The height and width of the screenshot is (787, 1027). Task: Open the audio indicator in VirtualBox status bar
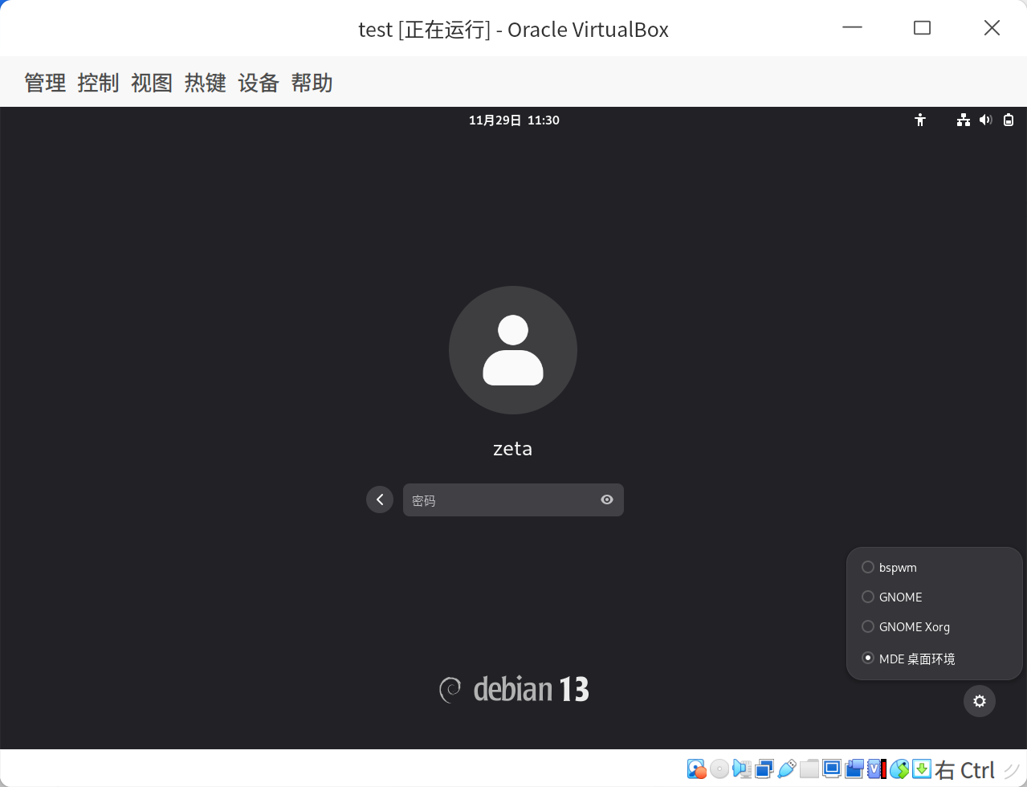[741, 769]
